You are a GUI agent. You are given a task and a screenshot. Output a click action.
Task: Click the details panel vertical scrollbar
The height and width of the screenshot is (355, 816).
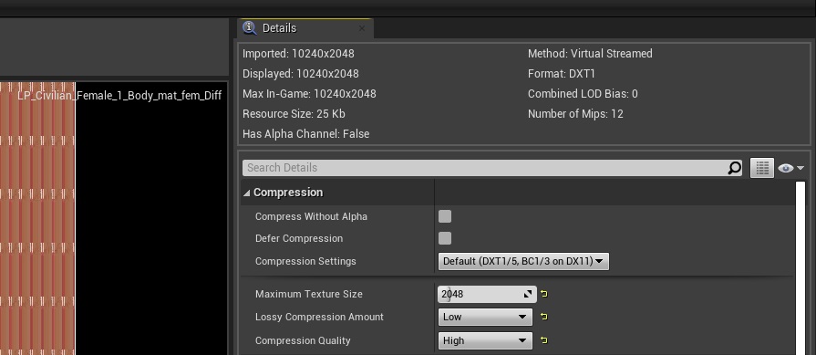[801, 267]
